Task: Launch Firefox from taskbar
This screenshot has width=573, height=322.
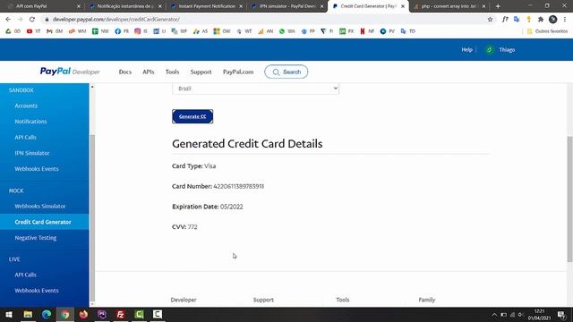Action: [83, 314]
